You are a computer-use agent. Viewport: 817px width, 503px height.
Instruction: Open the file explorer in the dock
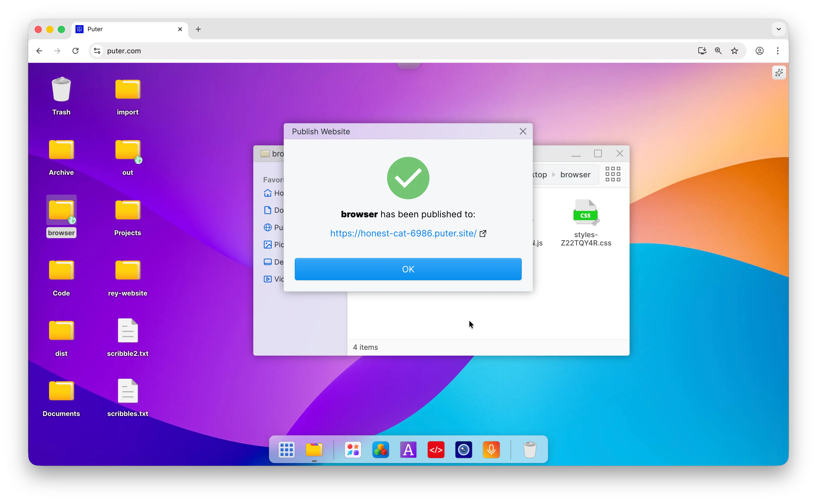coord(314,450)
